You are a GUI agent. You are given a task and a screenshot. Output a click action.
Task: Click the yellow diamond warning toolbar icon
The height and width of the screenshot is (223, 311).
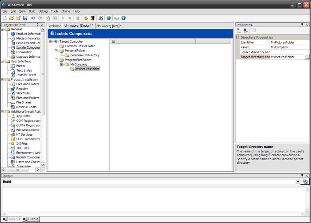[86, 18]
